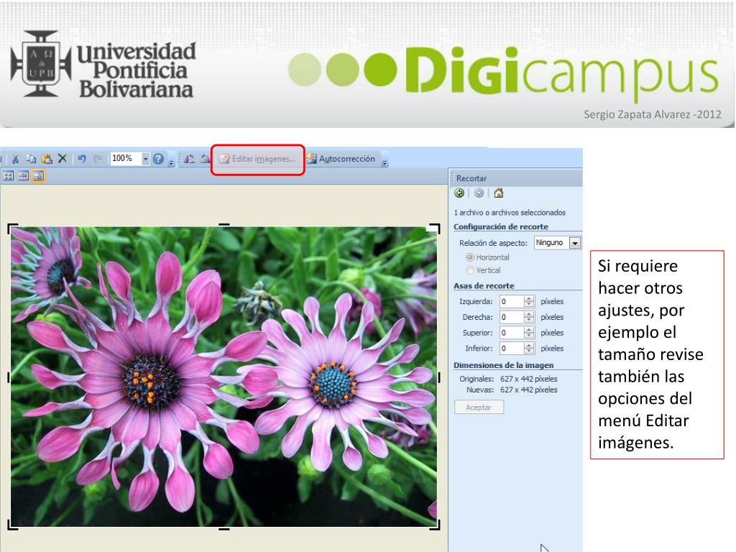Image resolution: width=736 pixels, height=552 pixels.
Task: Rotate image right using toolbar icon
Action: tap(205, 159)
